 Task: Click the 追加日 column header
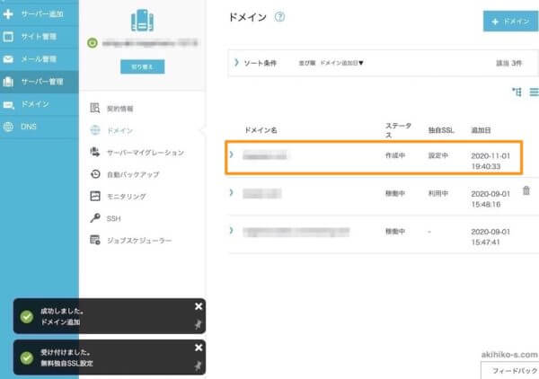[x=481, y=130]
